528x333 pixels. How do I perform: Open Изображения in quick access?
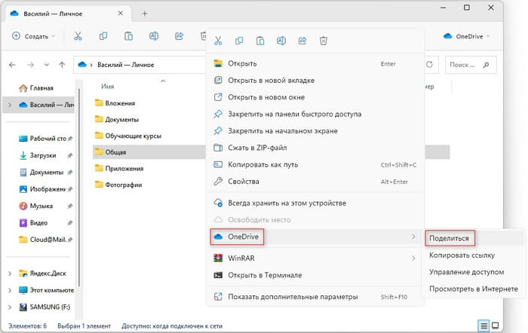pyautogui.click(x=40, y=189)
